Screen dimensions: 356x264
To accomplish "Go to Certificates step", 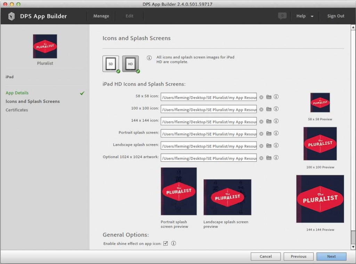I will [x=17, y=110].
